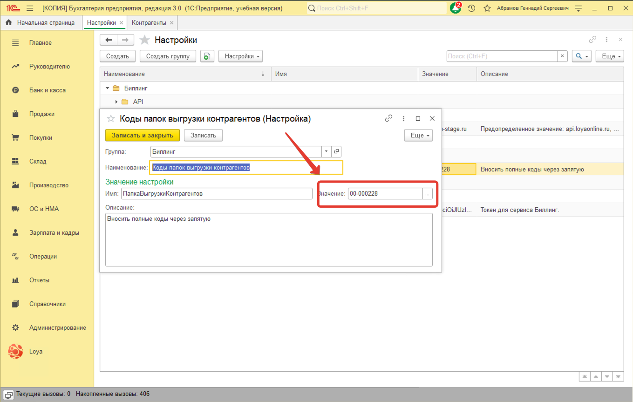Go back with the left arrow button
The image size is (633, 402).
point(109,40)
